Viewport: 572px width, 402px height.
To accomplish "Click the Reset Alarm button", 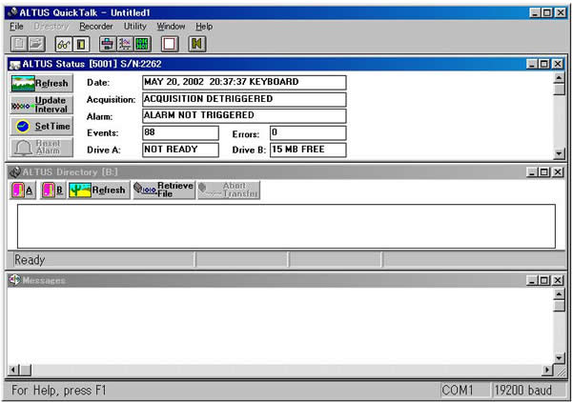I will pyautogui.click(x=42, y=148).
